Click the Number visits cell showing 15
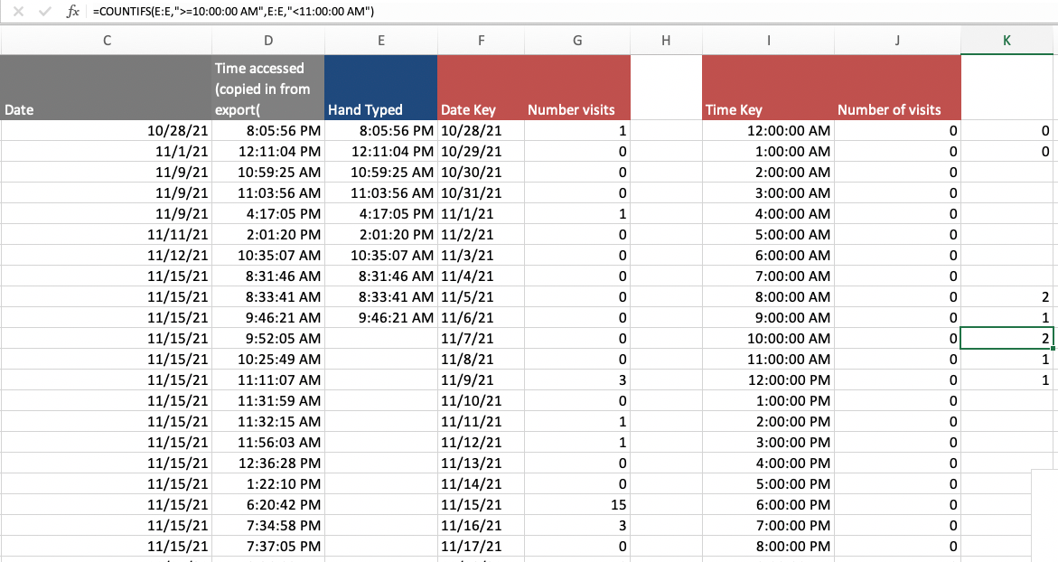The height and width of the screenshot is (562, 1058). tap(577, 505)
